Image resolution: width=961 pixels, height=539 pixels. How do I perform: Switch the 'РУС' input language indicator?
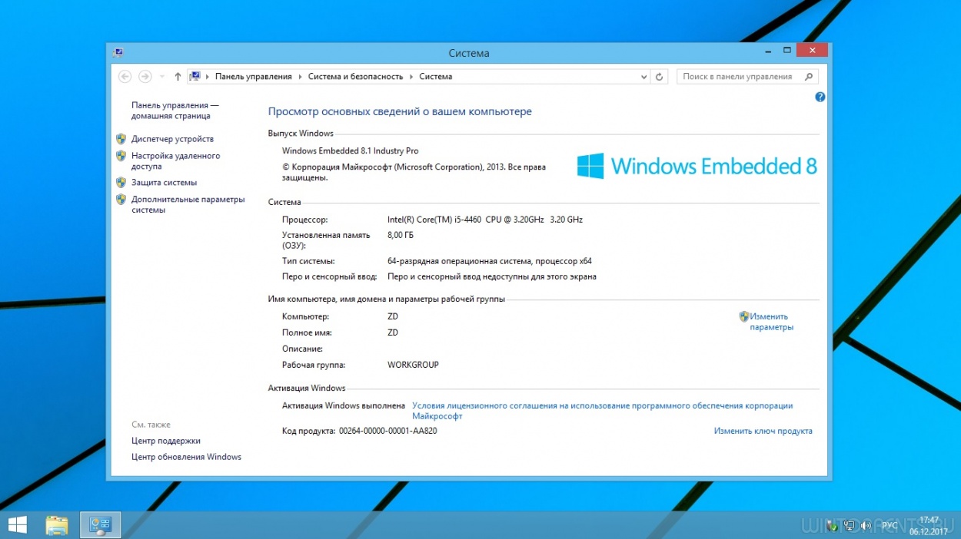[x=890, y=526]
